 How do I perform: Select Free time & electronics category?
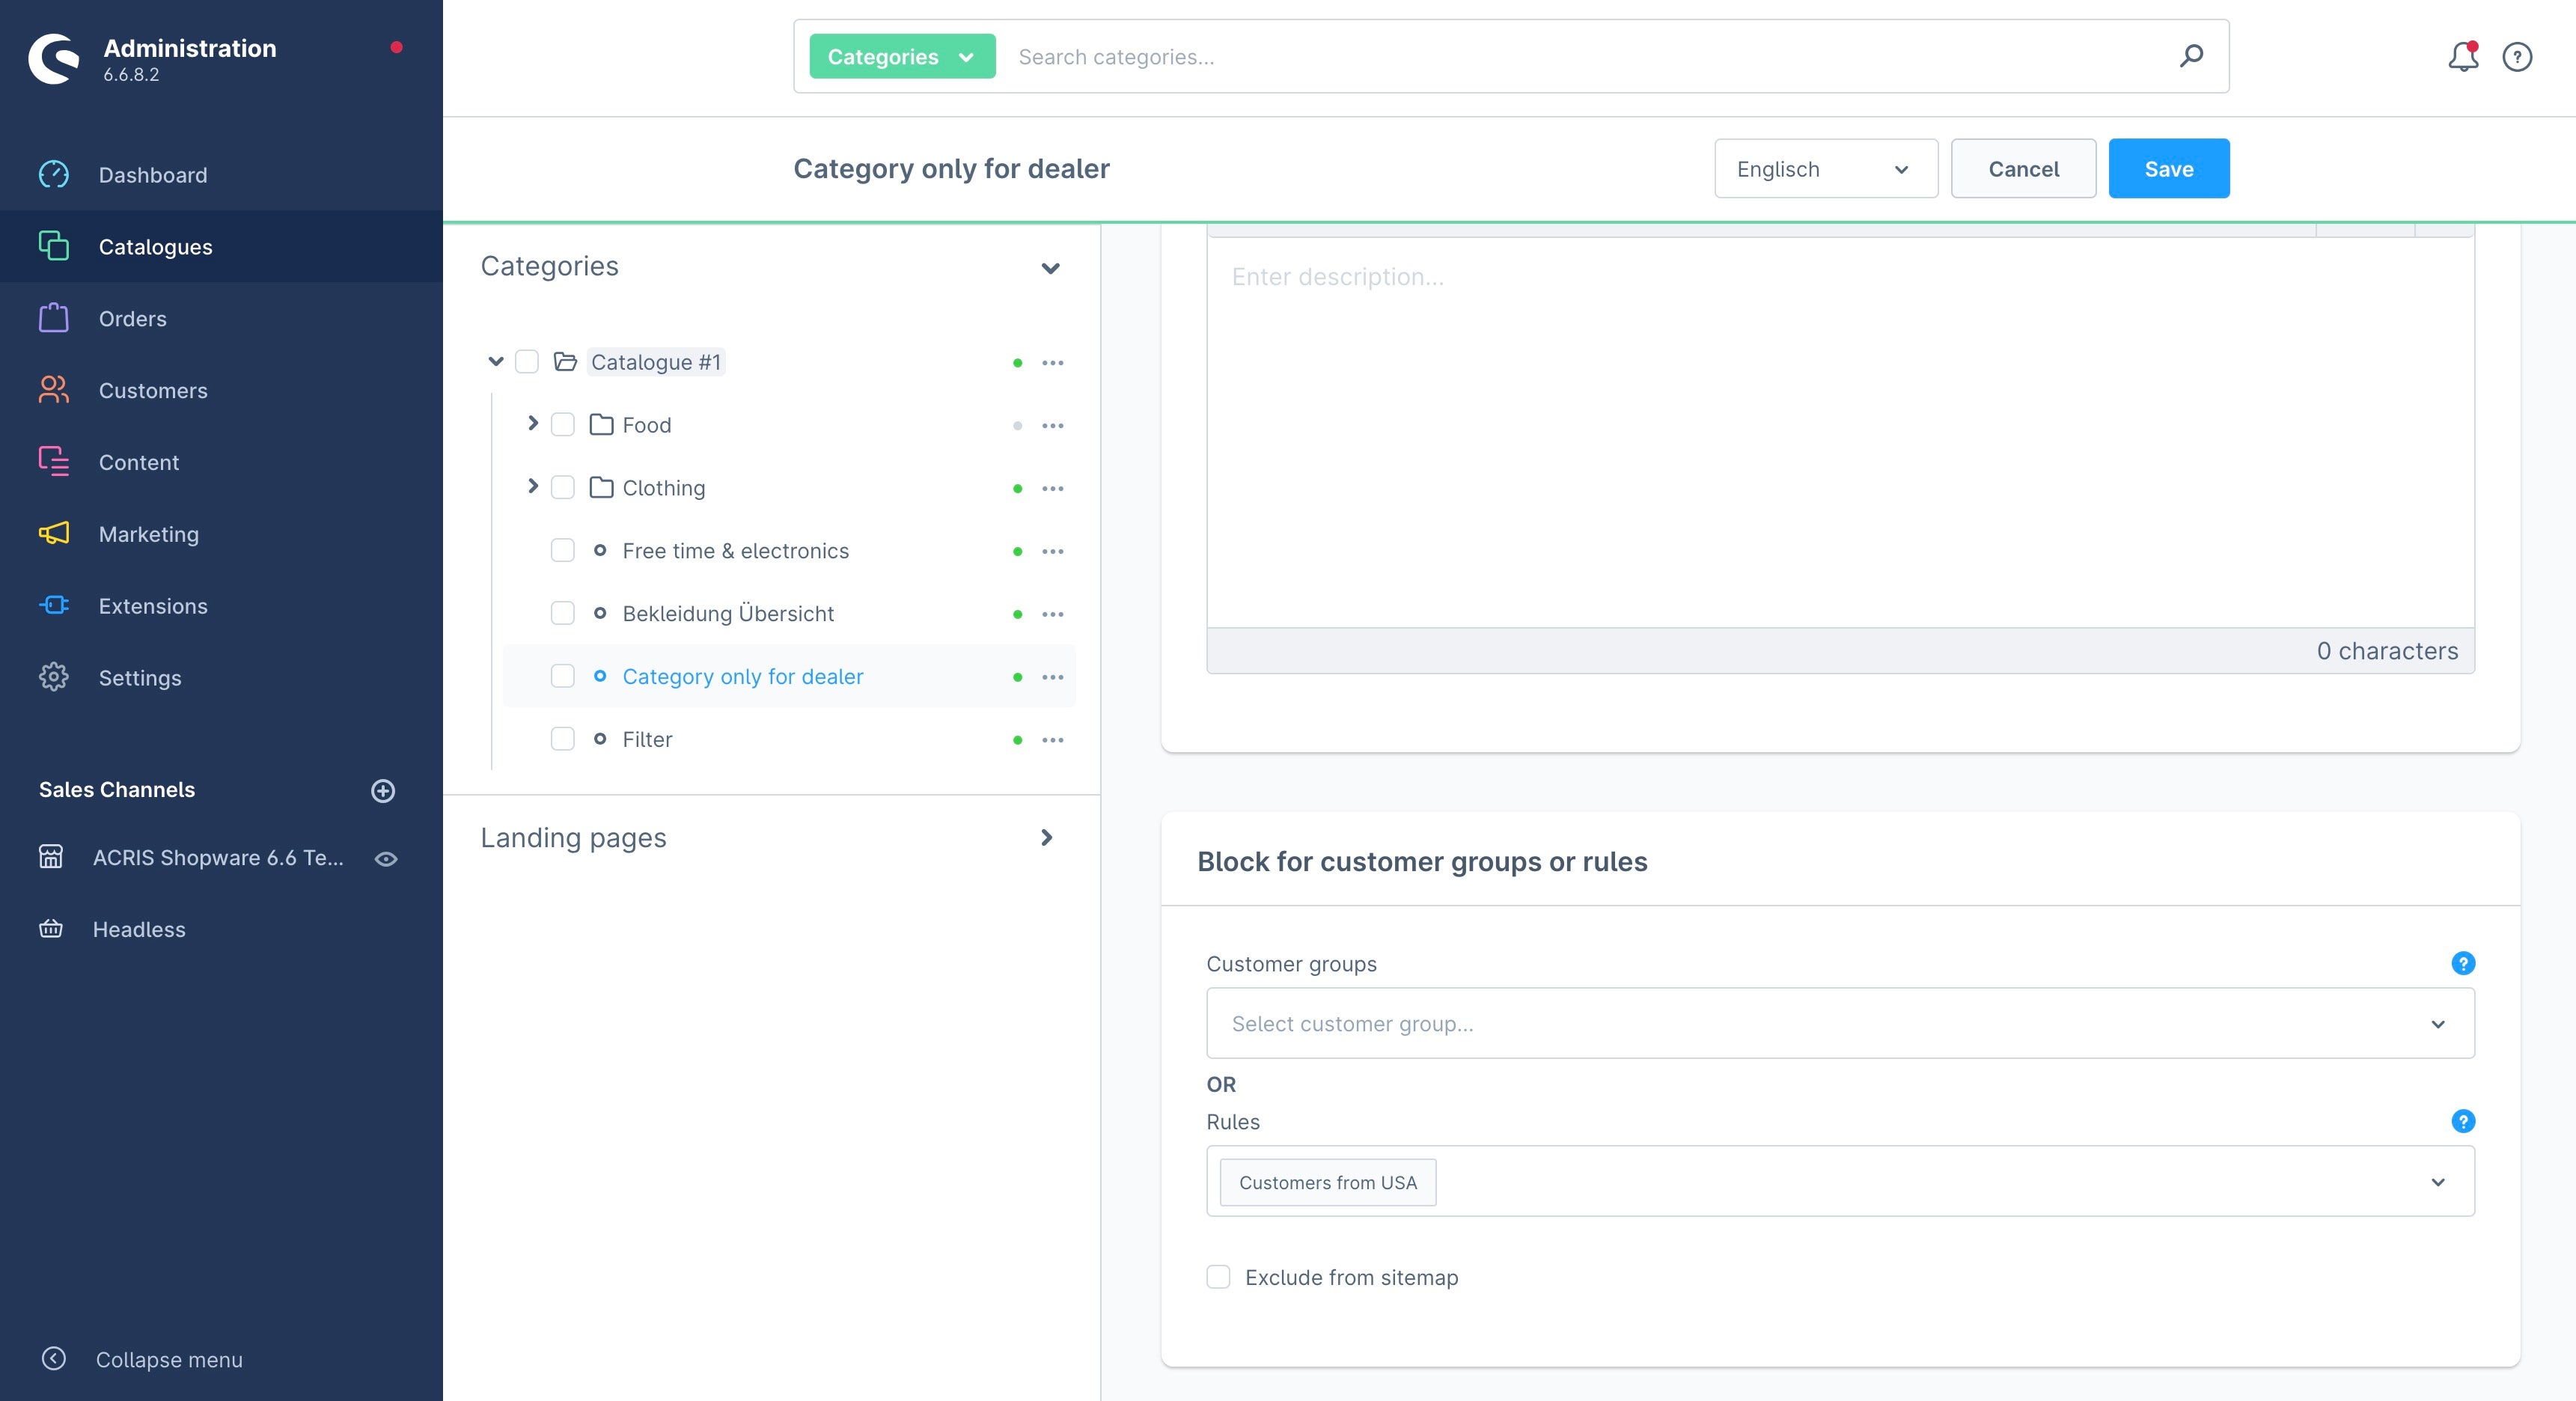tap(735, 551)
